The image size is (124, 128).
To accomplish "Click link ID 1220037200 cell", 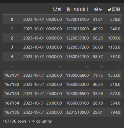I will click(x=77, y=47).
